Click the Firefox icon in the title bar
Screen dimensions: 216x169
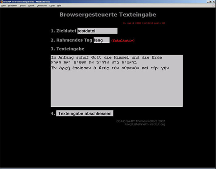[x=2, y=2]
